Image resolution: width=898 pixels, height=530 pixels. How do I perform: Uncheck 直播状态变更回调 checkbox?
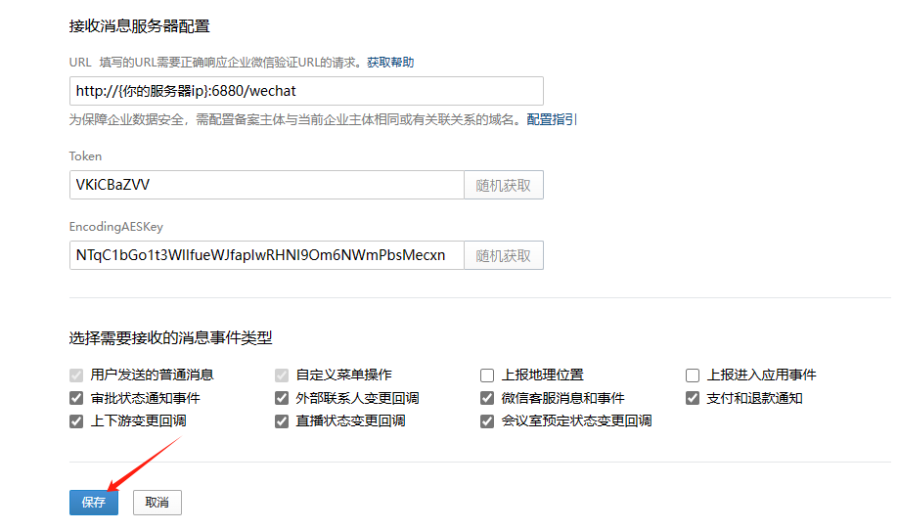click(282, 421)
